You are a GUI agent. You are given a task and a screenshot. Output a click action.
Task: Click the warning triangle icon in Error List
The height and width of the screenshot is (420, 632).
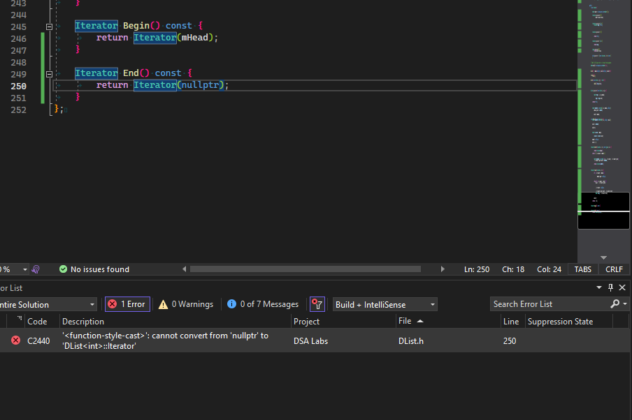pos(163,304)
